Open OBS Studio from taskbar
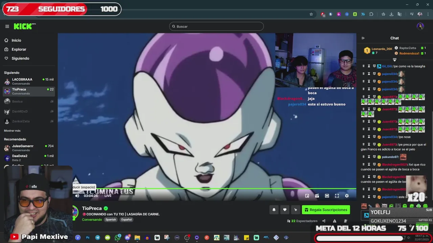The height and width of the screenshot is (243, 433). (187, 238)
